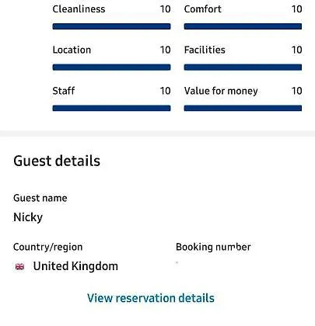
Task: Click the Comfort score of 10
Action: pos(296,9)
